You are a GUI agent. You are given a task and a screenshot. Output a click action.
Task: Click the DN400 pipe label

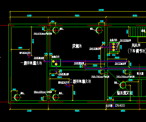(120, 105)
